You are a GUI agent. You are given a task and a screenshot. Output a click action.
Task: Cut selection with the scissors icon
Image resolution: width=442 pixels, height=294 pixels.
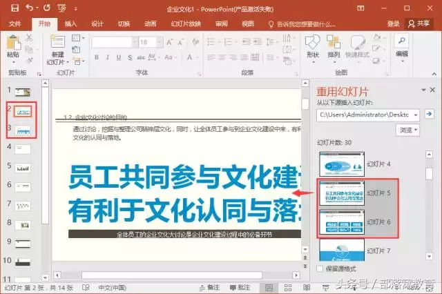click(29, 37)
